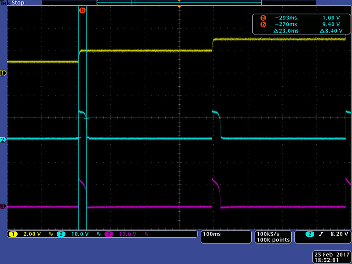Open the 100ms horizontal timebase readout
Viewport: 352px width, 264px height.
(x=211, y=234)
